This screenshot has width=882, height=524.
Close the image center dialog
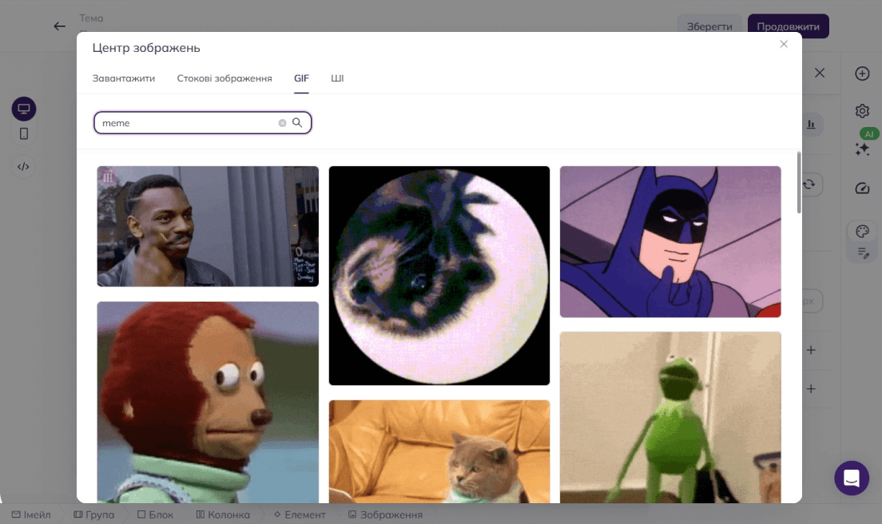(x=784, y=44)
